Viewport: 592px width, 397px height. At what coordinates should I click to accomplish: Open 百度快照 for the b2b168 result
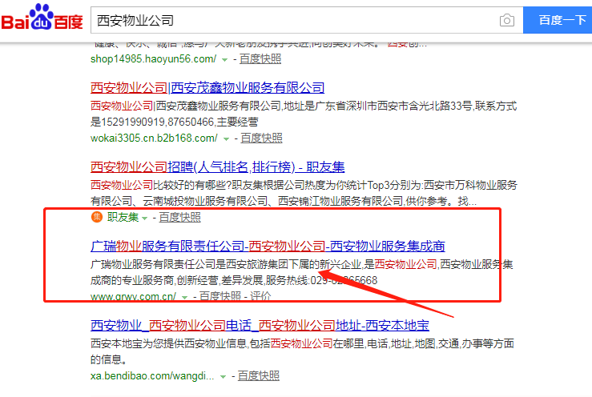coord(261,138)
